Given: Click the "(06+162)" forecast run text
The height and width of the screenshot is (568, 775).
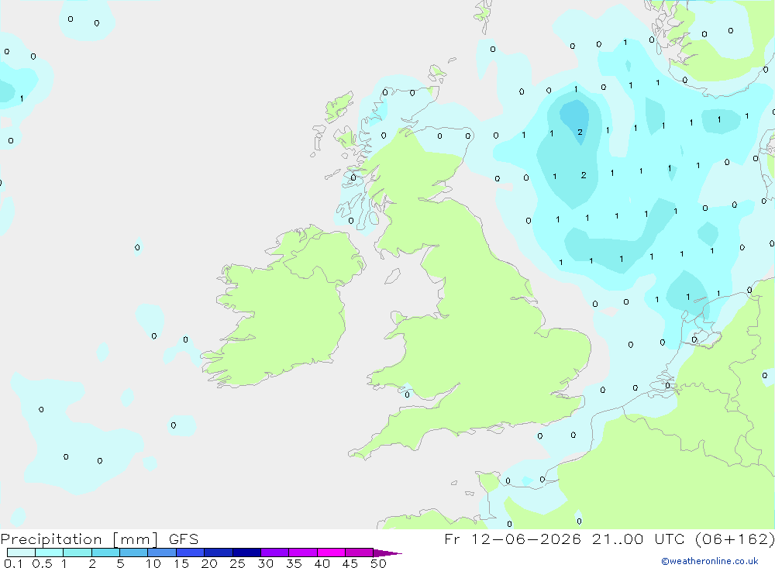Looking at the screenshot, I should click(735, 539).
